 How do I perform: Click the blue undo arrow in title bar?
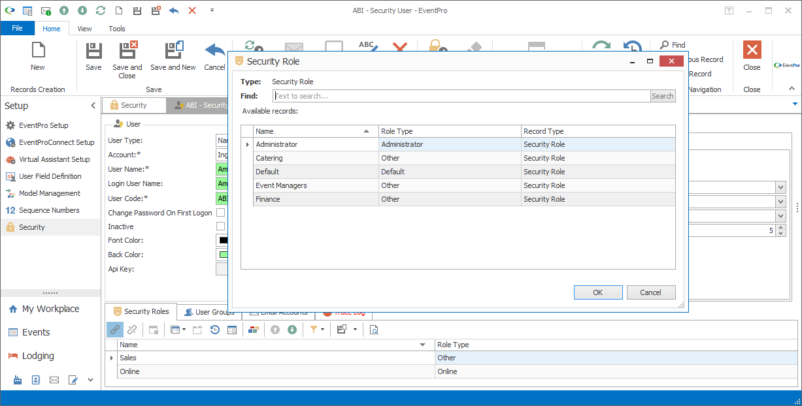174,10
